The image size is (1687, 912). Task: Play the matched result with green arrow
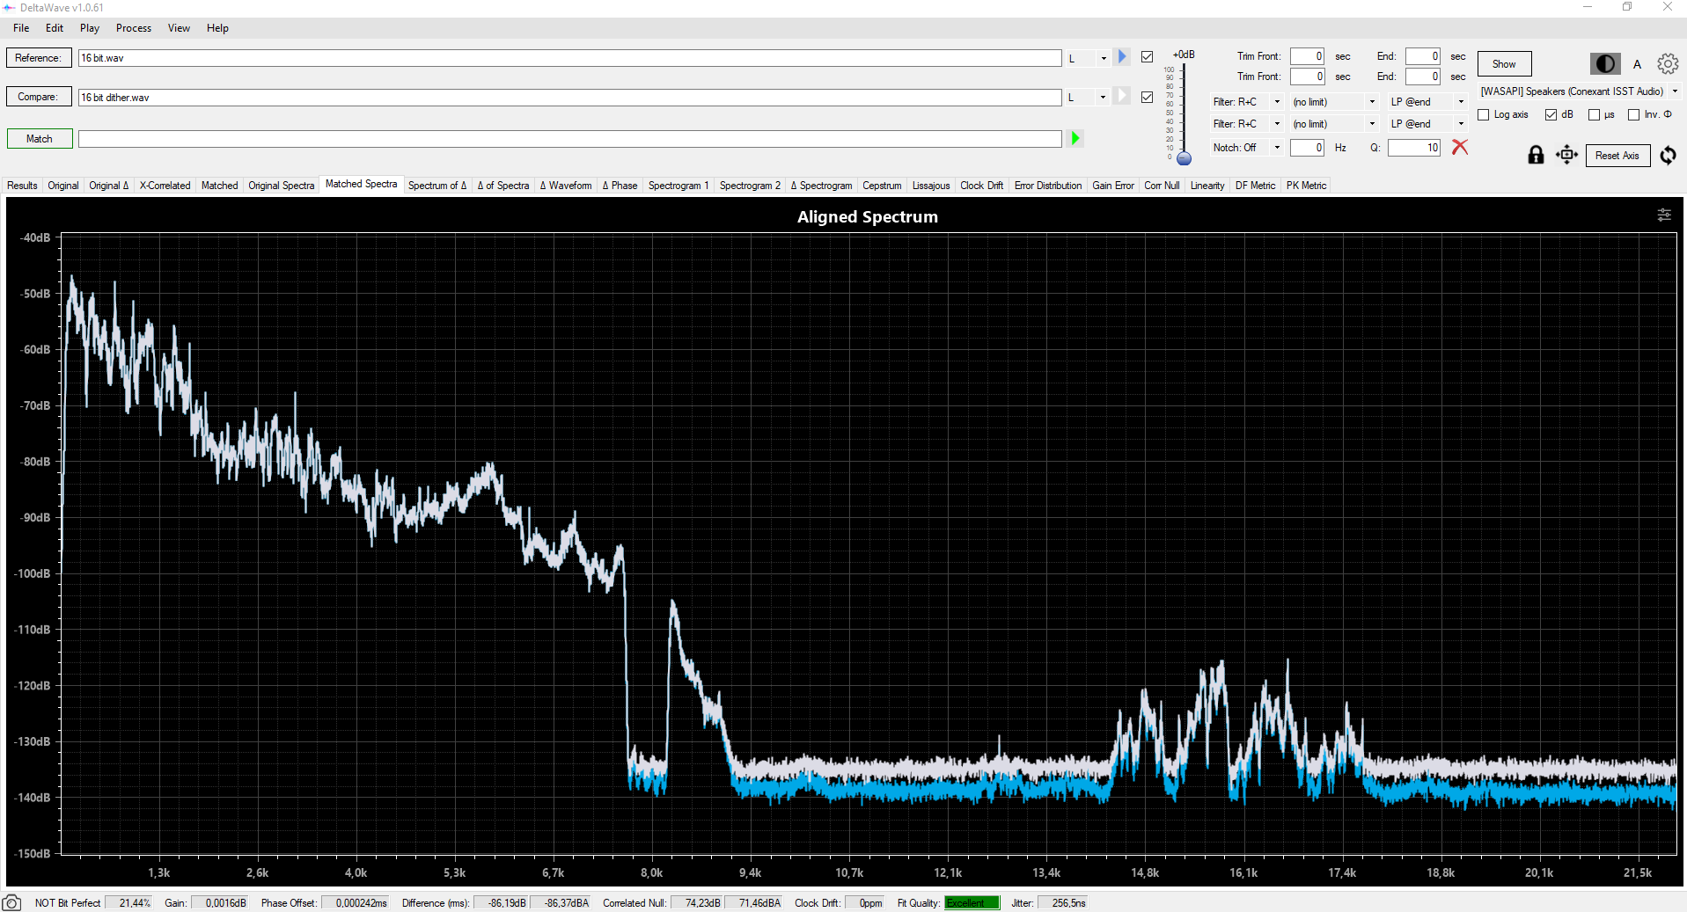[x=1075, y=138]
